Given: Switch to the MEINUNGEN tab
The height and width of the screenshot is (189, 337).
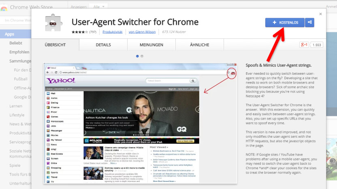Looking at the screenshot, I should tap(151, 45).
